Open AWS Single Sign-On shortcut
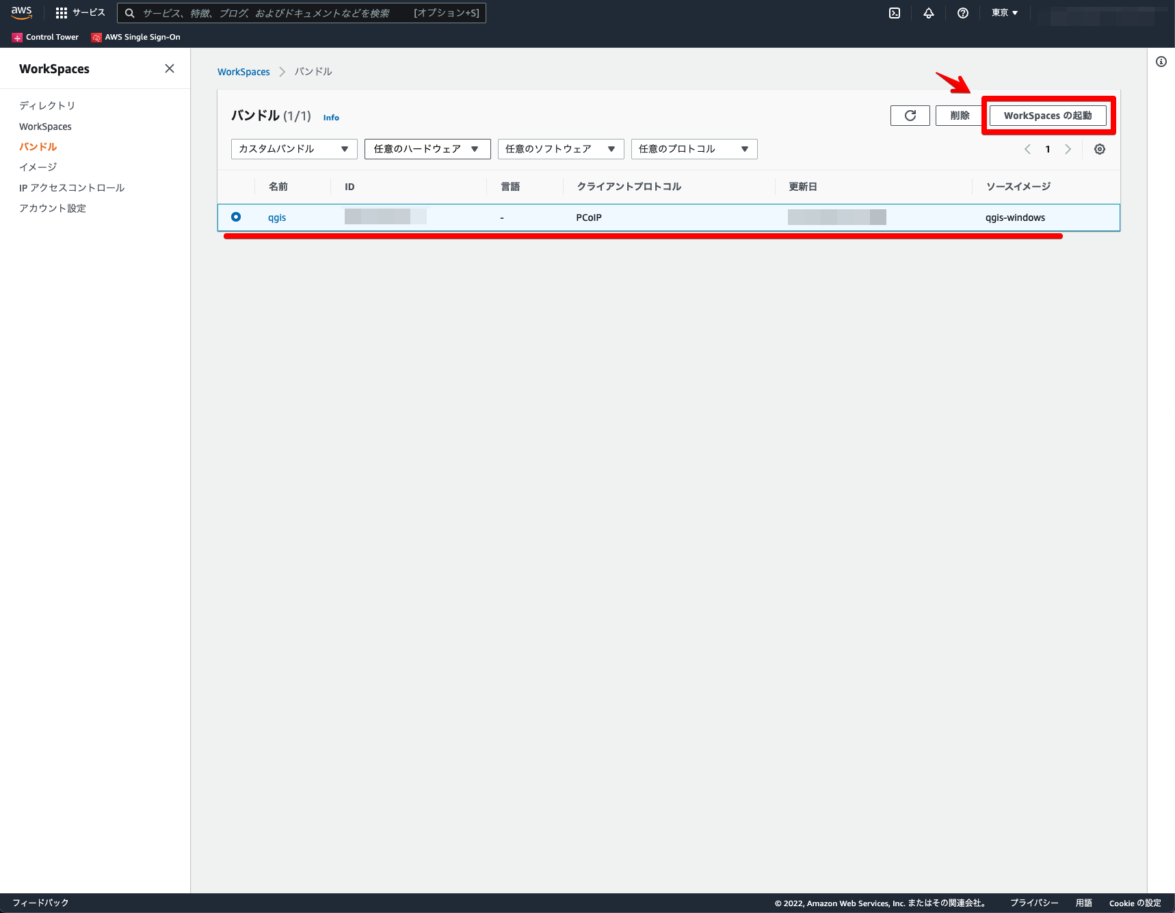The height and width of the screenshot is (913, 1175). click(x=135, y=37)
